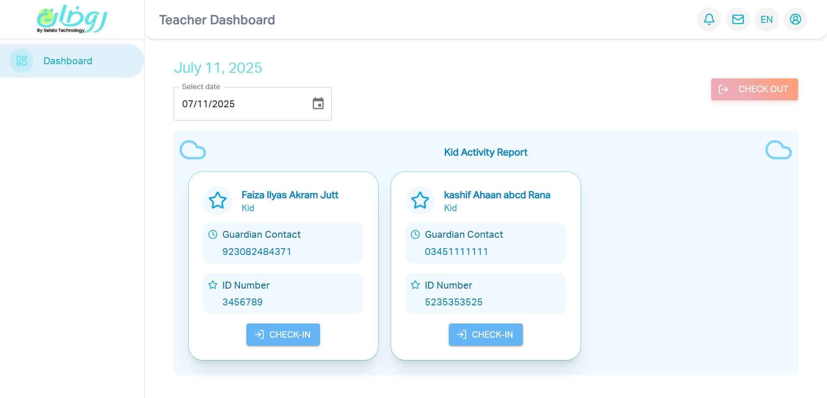Open notifications via the bell icon
The width and height of the screenshot is (827, 398).
tap(709, 19)
